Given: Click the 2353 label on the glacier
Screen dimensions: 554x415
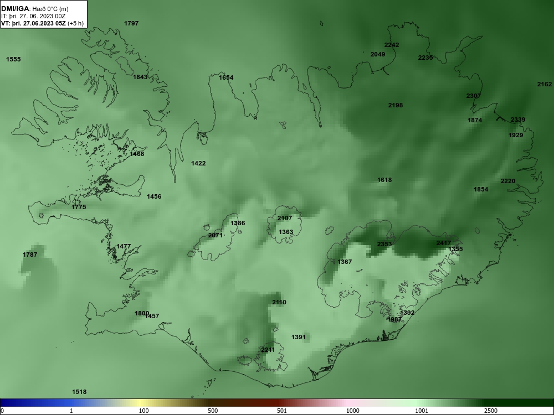Looking at the screenshot, I should pyautogui.click(x=384, y=244).
